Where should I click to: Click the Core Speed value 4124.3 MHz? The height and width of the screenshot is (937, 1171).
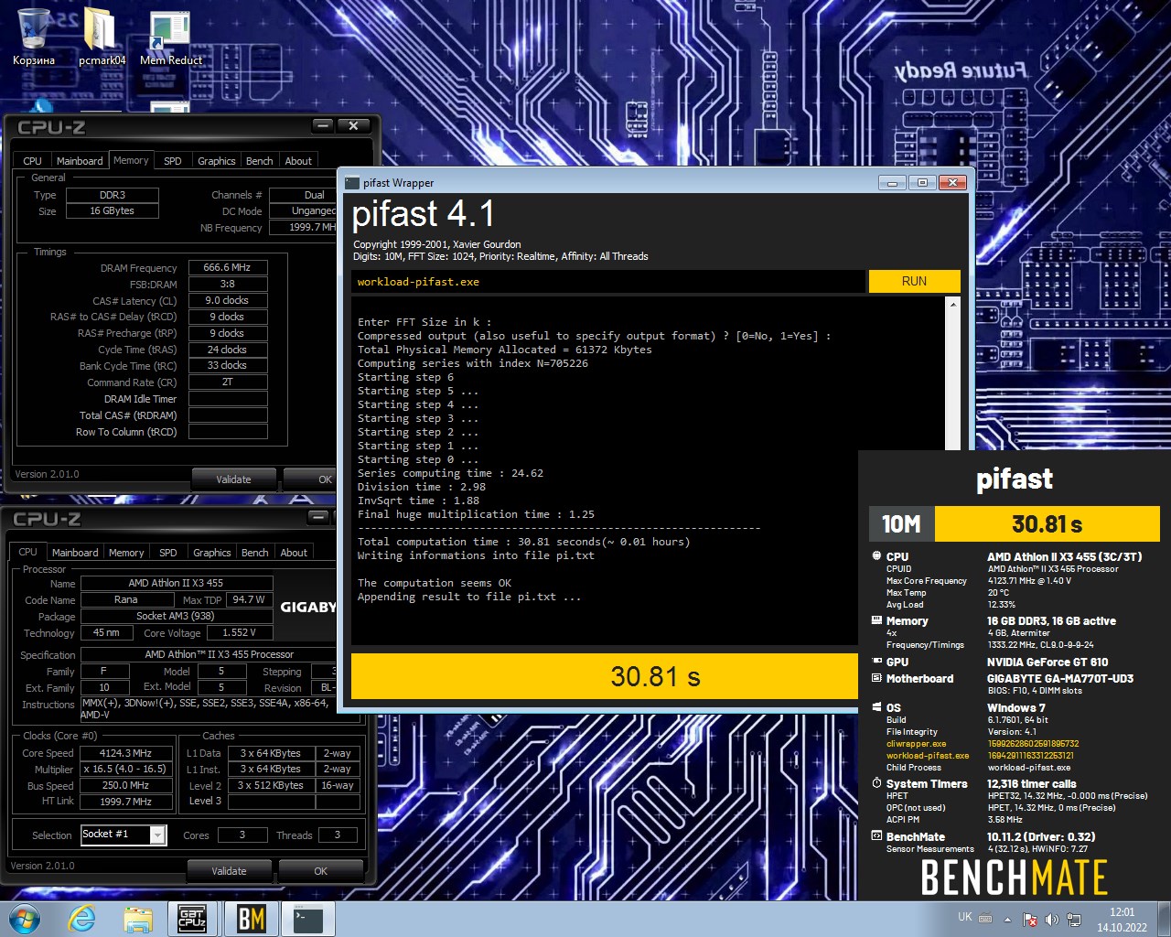(x=125, y=753)
